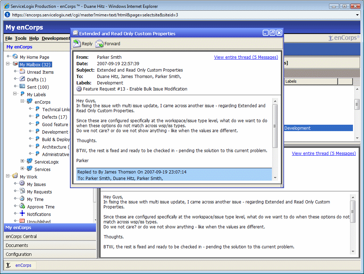Screen dimensions: 364x274
Task: Click the Technical Links label icon
Action: tap(37, 109)
